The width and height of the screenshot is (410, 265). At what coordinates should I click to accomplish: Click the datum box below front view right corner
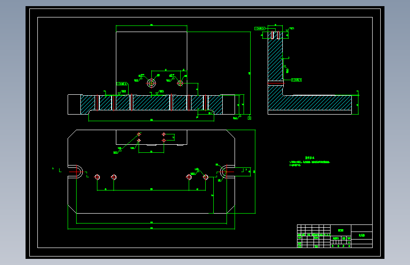(249, 118)
